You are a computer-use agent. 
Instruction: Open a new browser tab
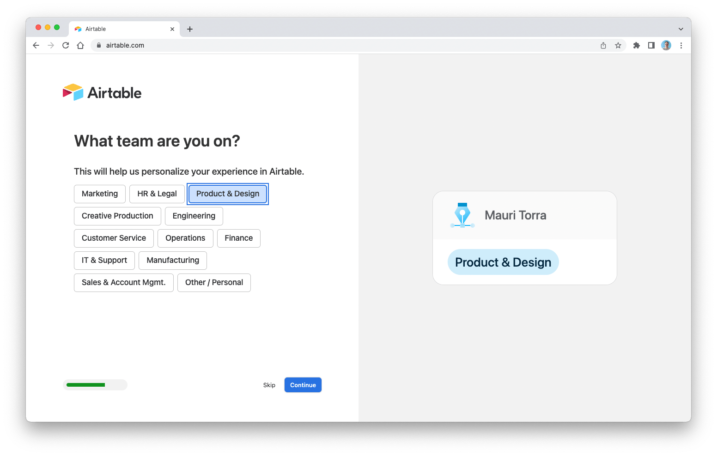[189, 29]
